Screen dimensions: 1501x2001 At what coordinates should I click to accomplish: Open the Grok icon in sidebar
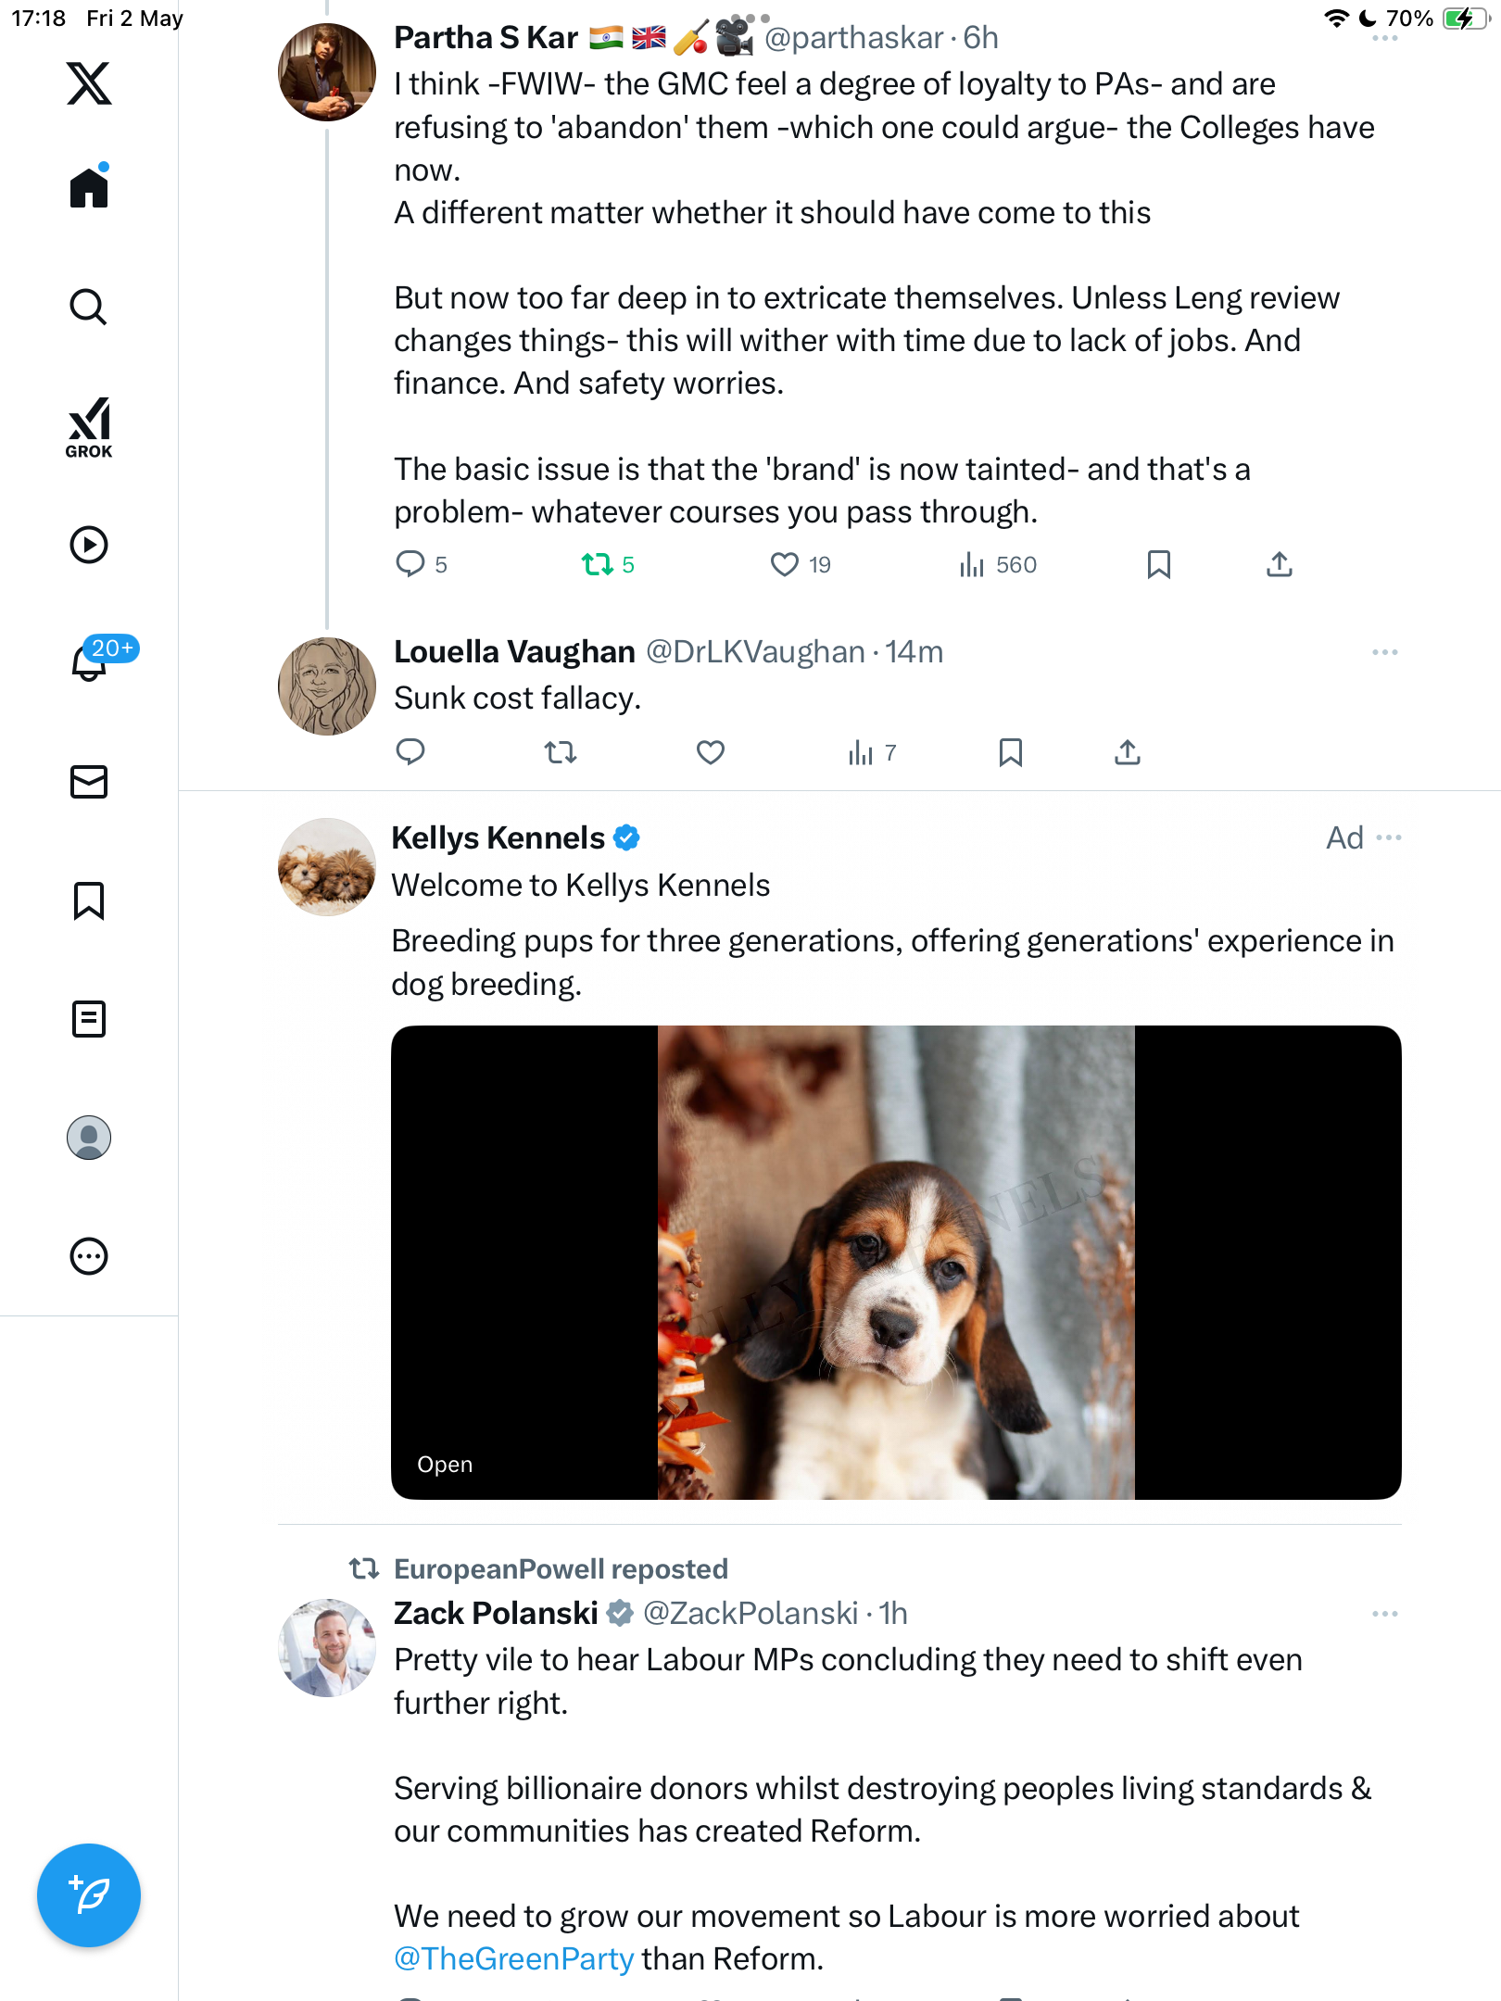click(x=89, y=428)
